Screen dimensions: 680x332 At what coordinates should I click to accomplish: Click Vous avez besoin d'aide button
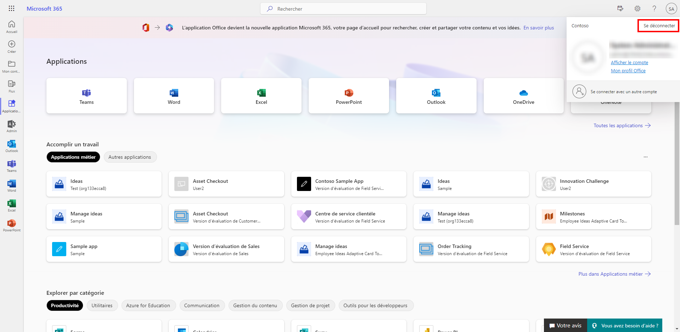pyautogui.click(x=625, y=325)
